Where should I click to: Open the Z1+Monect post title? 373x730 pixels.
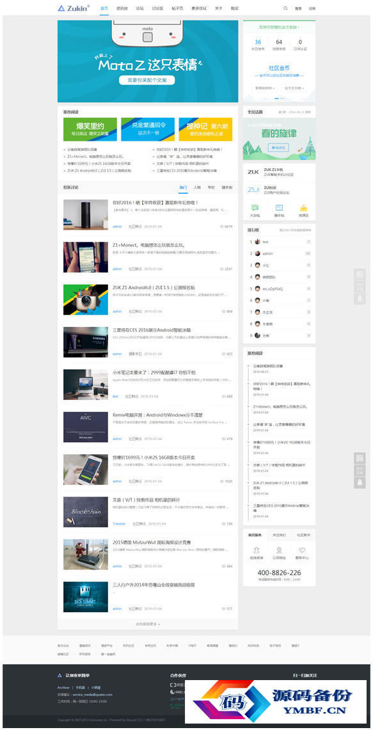tap(149, 245)
